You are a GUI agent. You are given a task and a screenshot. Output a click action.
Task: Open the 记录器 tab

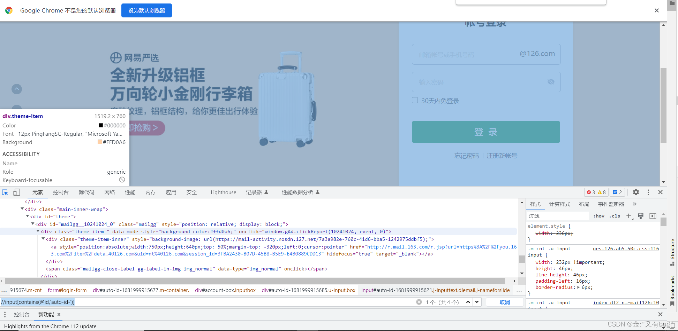(x=257, y=192)
